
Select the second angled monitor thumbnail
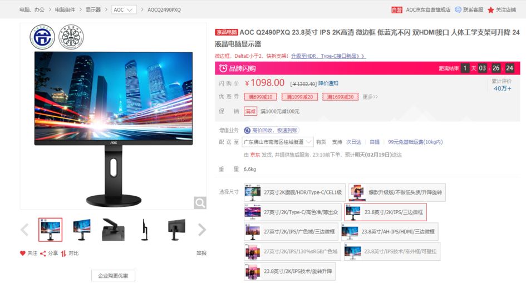click(82, 230)
